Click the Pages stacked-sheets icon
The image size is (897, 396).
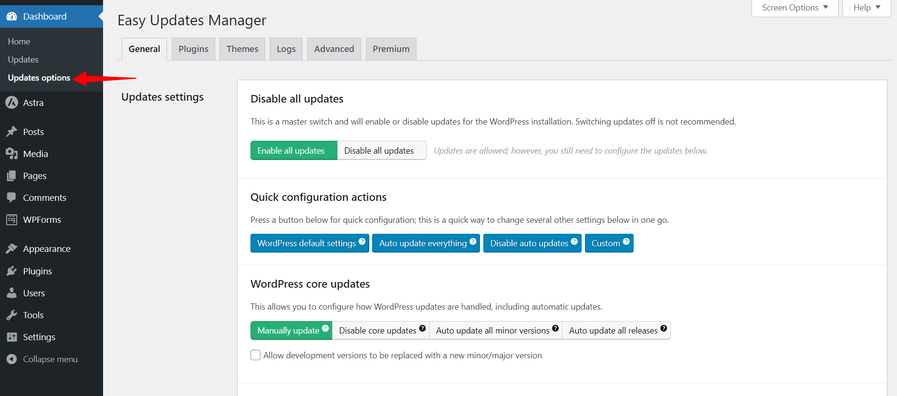tap(12, 176)
